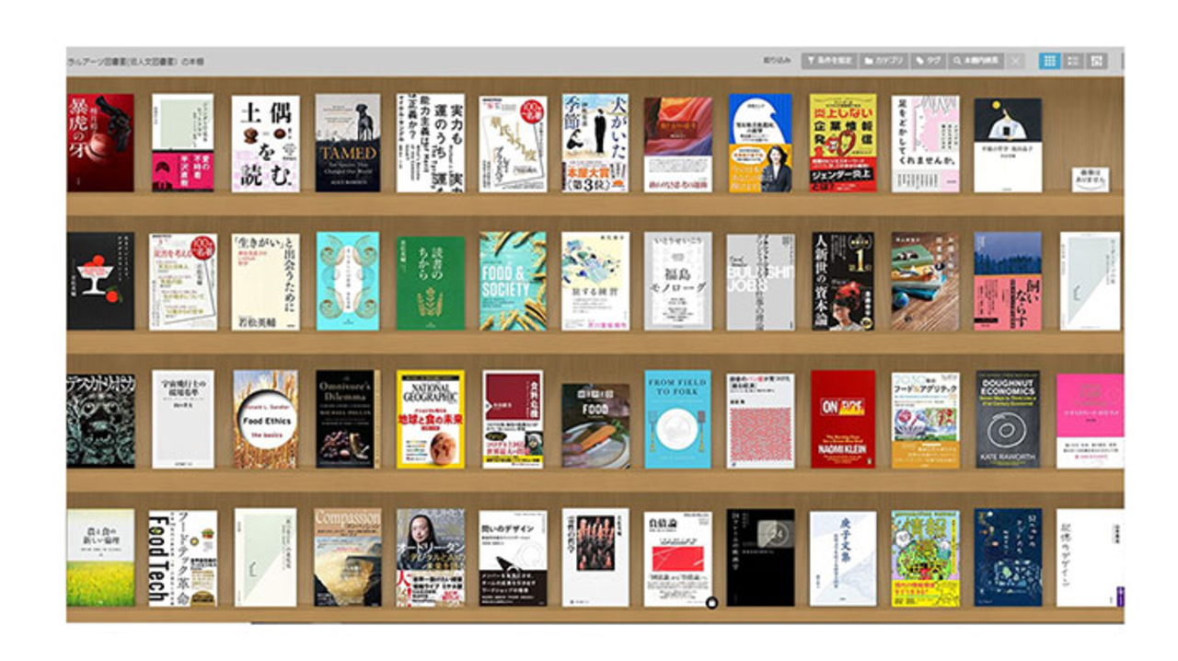
Task: Open the book 旅する練習
Action: pos(595,281)
